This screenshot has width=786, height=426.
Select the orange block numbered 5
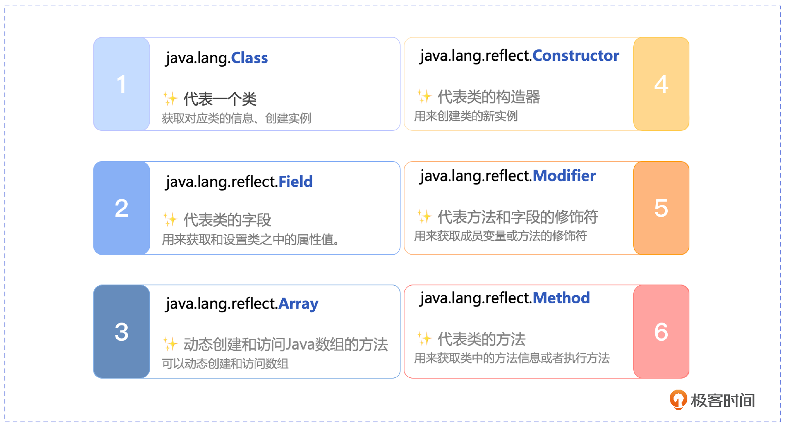tap(661, 208)
